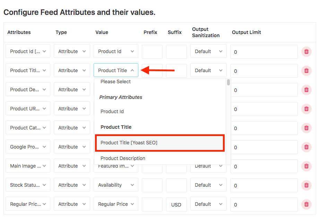Delete the Regular Price attribute row
The height and width of the screenshot is (219, 320).
(x=306, y=204)
